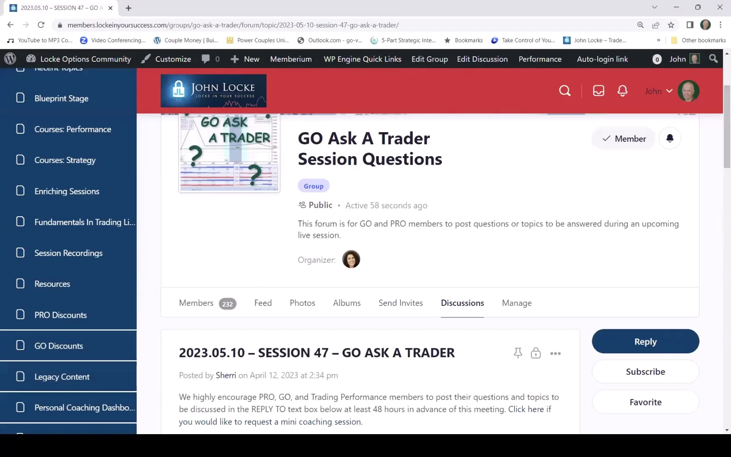Image resolution: width=731 pixels, height=457 pixels.
Task: Toggle group notification bell beside Member
Action: [670, 138]
